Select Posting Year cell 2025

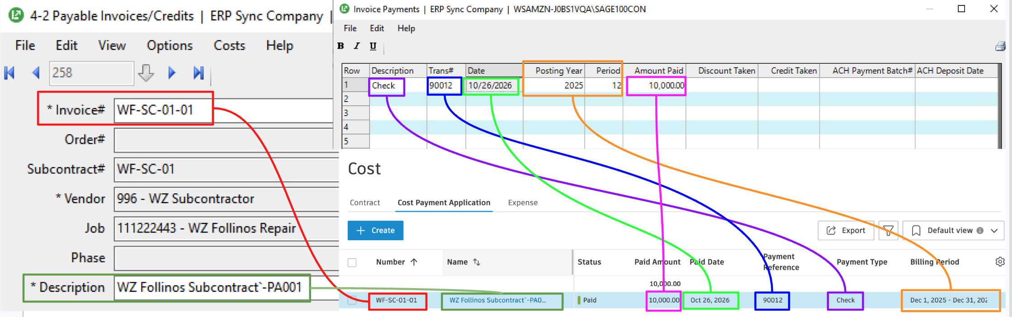point(554,85)
